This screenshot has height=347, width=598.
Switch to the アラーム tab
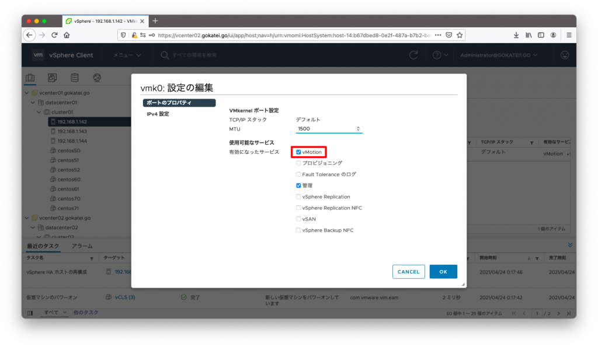click(82, 246)
